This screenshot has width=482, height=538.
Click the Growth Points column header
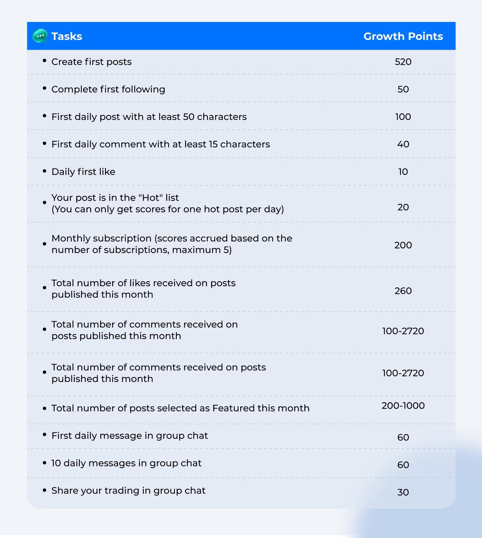[403, 37]
